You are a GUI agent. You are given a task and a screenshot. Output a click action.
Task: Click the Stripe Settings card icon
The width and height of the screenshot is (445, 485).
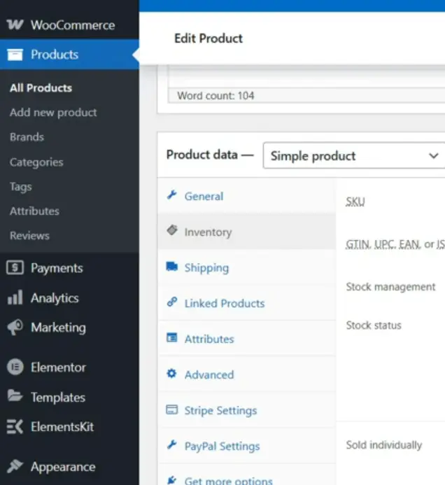172,409
